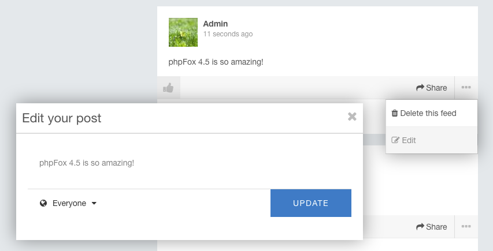Select the Edit menu entry

(x=409, y=140)
